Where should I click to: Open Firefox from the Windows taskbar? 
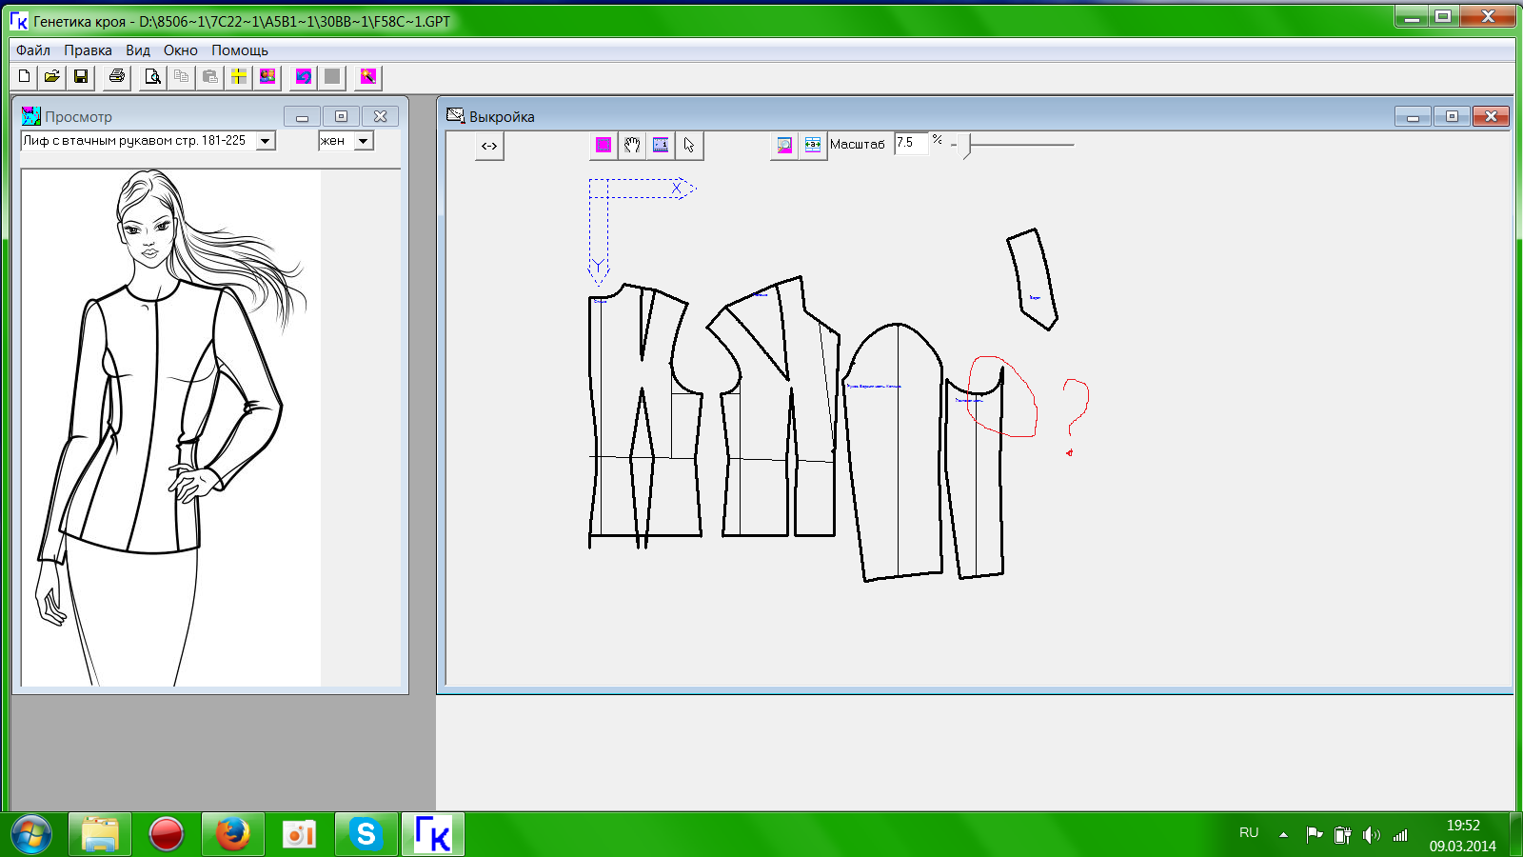click(232, 834)
